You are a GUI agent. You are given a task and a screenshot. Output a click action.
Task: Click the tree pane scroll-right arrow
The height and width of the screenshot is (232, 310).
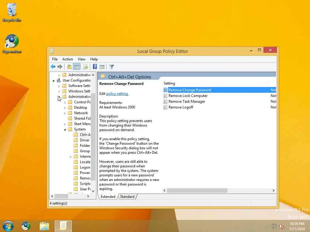click(x=88, y=196)
